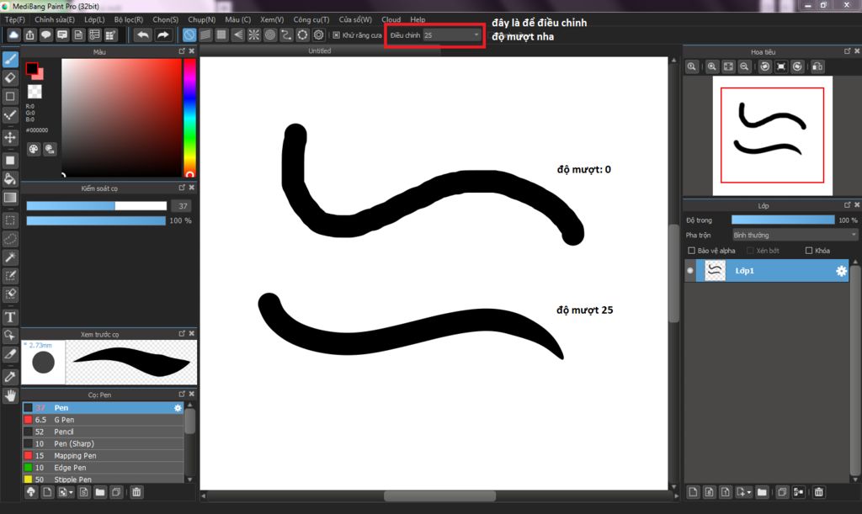Click flip view icon in navigator

(x=817, y=66)
